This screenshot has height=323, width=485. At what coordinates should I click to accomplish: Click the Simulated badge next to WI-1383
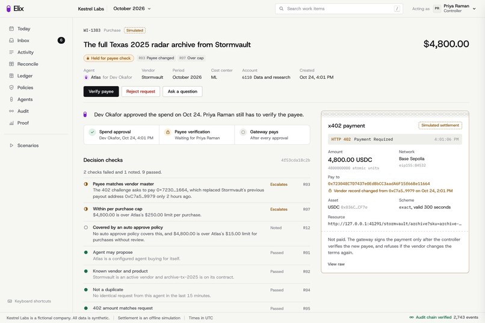[x=135, y=30]
